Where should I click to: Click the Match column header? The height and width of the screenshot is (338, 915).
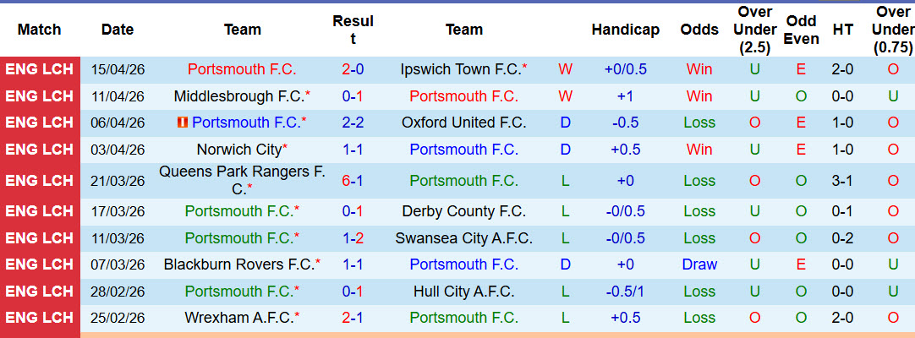40,30
